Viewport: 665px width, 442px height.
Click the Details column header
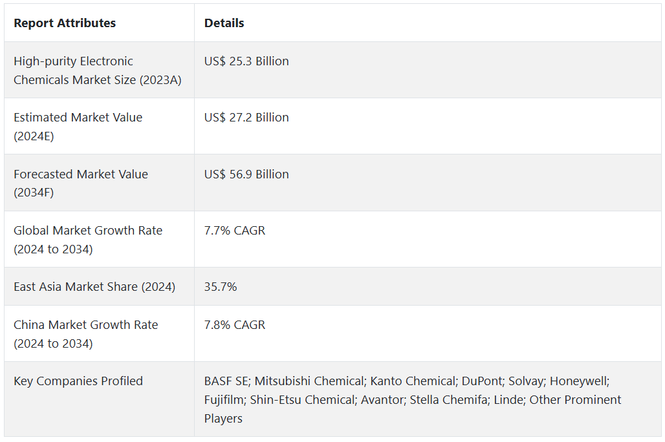pyautogui.click(x=224, y=23)
